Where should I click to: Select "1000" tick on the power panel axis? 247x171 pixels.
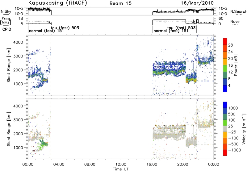(x=18, y=84)
